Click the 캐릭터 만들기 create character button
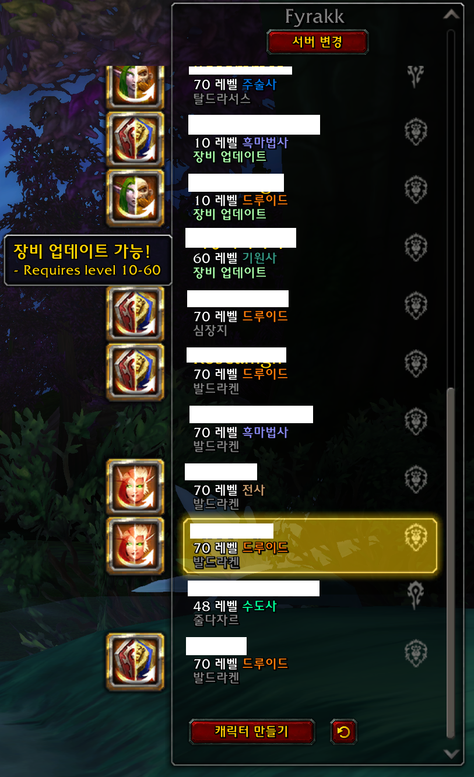Screen dimensions: 474x777 click(252, 732)
